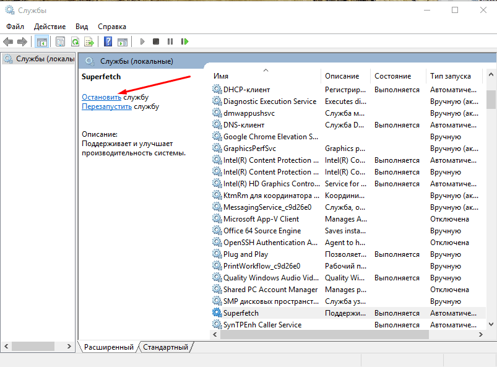This screenshot has width=497, height=367.
Task: Pause service with the pause icon
Action: coord(170,41)
